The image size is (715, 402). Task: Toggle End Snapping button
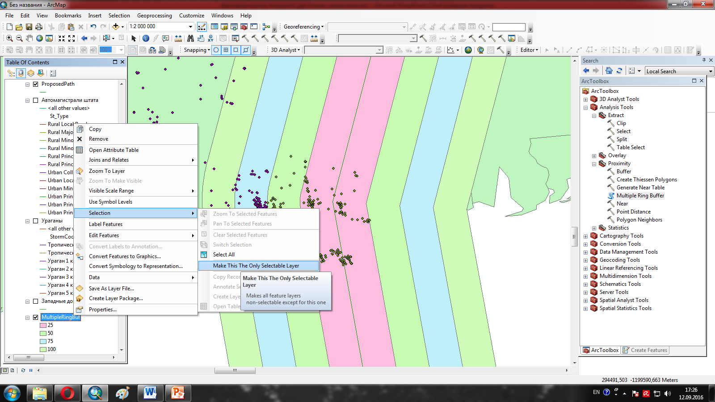click(x=226, y=50)
